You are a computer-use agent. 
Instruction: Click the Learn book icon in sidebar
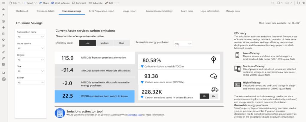(x=3, y=64)
